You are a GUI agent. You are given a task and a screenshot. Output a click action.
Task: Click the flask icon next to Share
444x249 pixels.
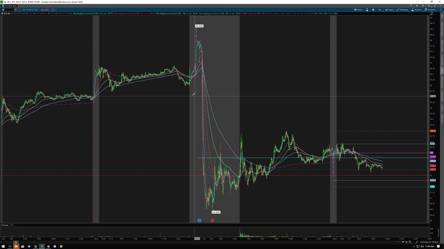tap(367, 10)
